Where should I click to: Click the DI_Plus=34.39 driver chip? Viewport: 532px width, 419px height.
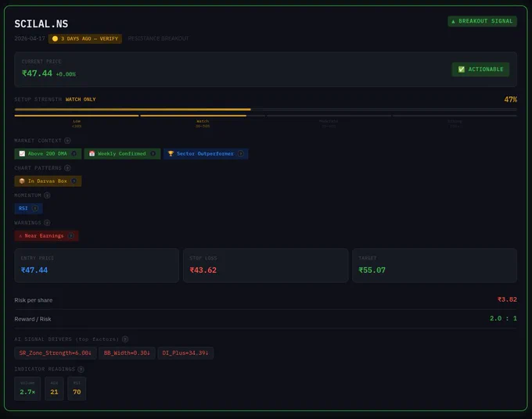tap(185, 353)
